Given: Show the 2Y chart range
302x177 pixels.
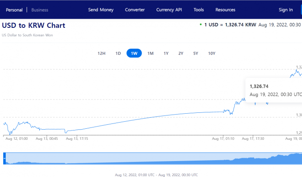Looking at the screenshot, I should point(180,54).
